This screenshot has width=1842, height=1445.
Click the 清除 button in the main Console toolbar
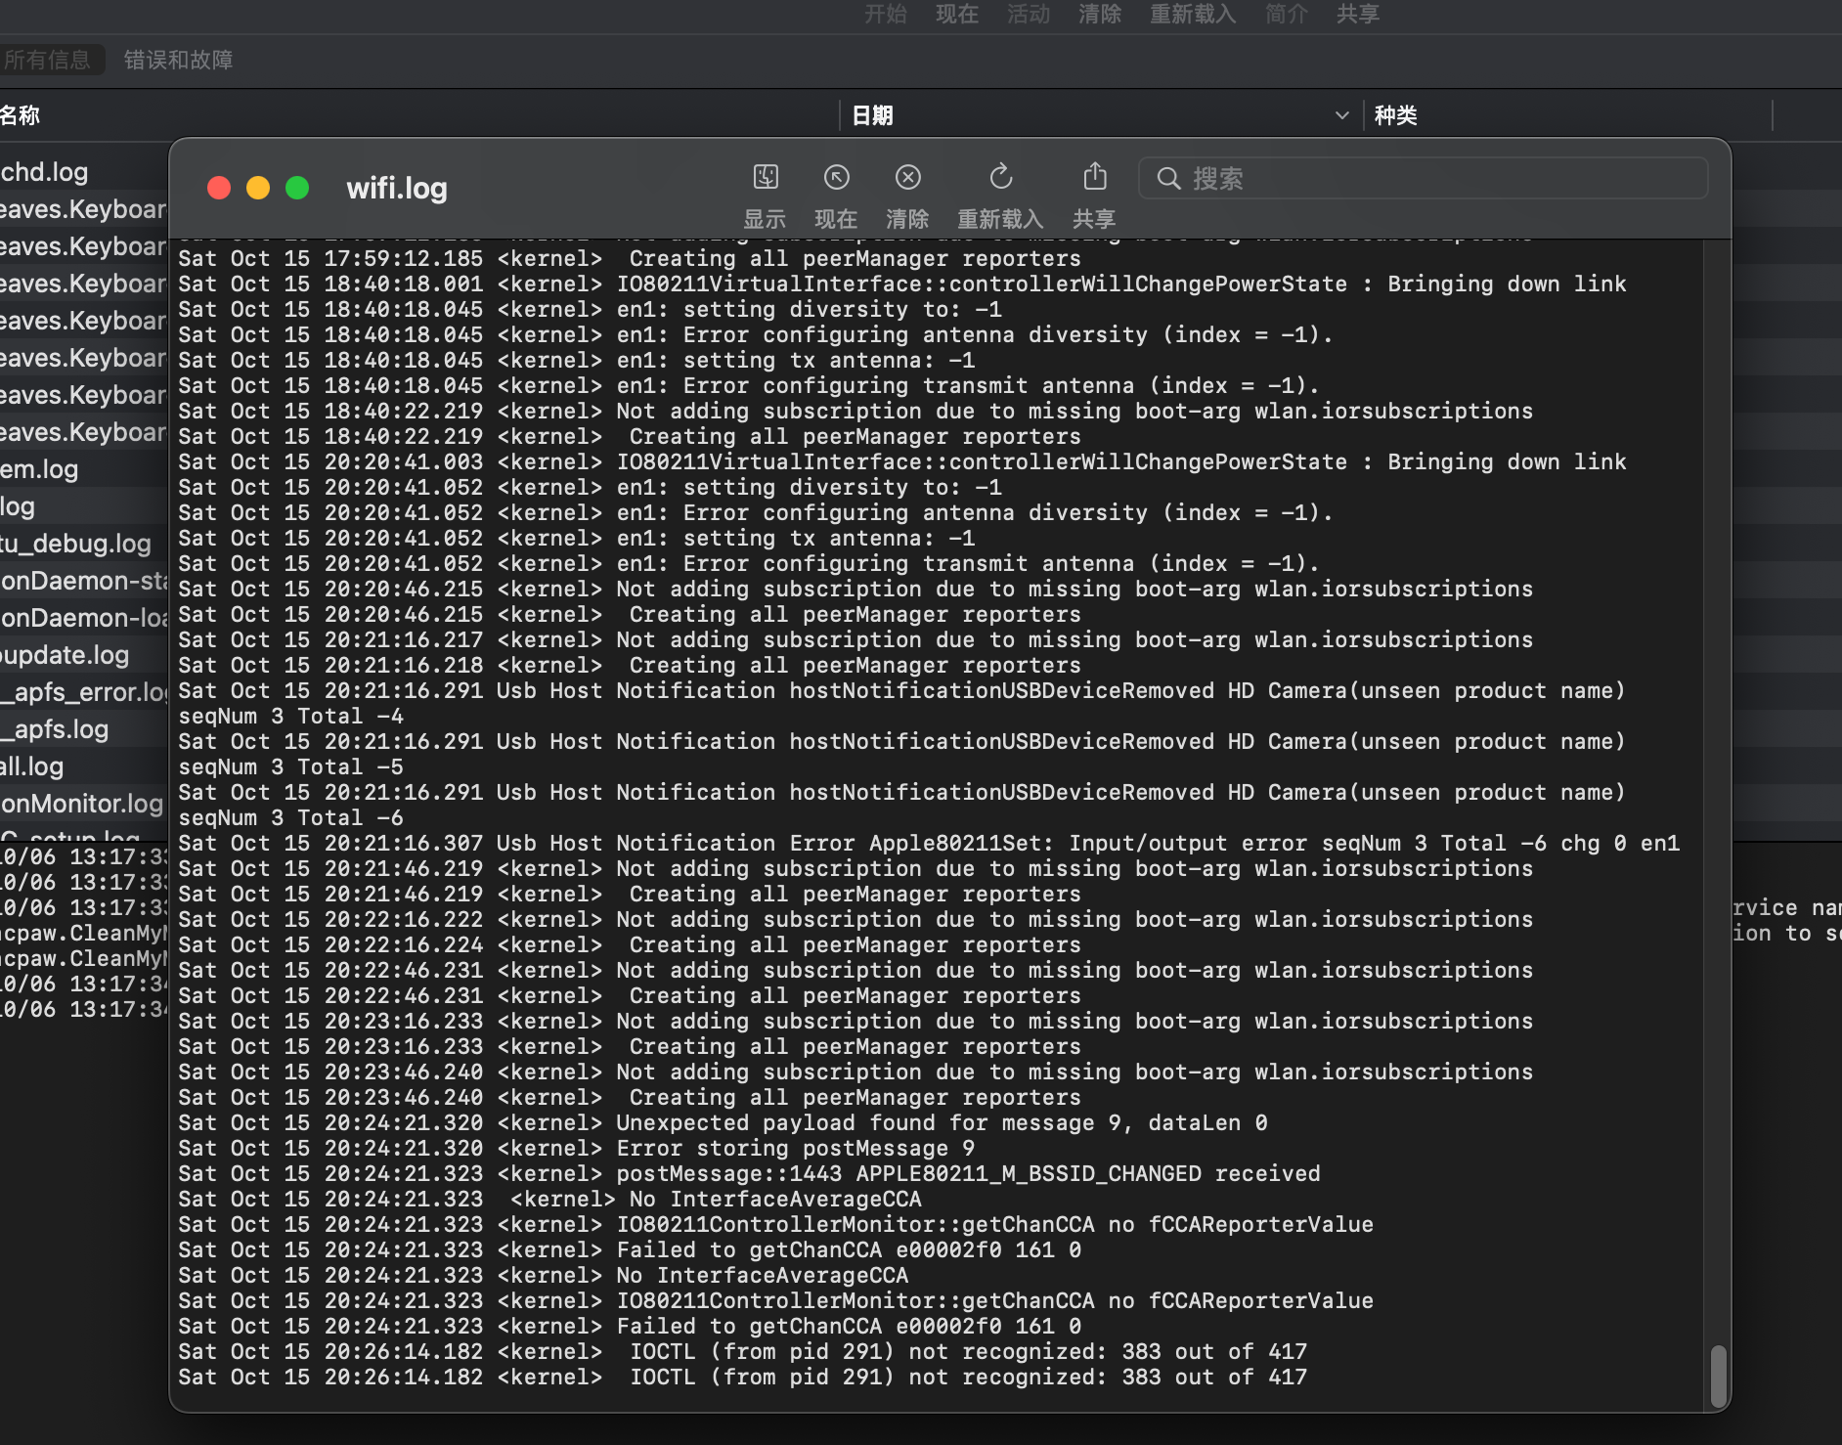(1099, 14)
